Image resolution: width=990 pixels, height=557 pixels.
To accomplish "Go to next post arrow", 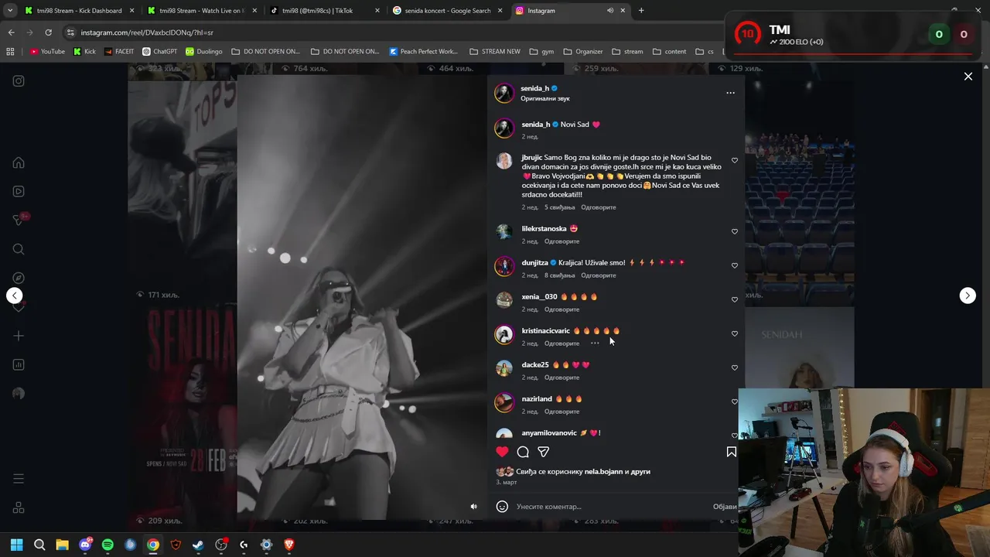I will (968, 296).
